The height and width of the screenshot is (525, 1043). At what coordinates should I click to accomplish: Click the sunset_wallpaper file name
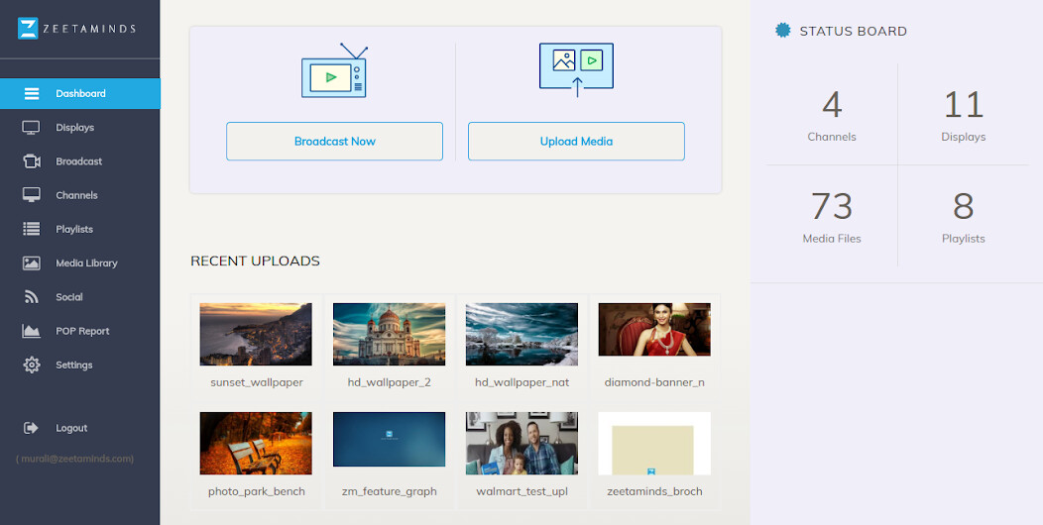tap(257, 382)
